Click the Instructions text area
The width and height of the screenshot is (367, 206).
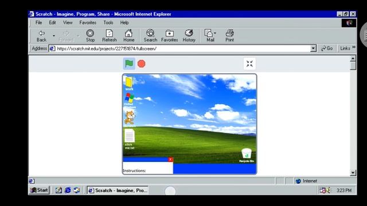pos(148,168)
